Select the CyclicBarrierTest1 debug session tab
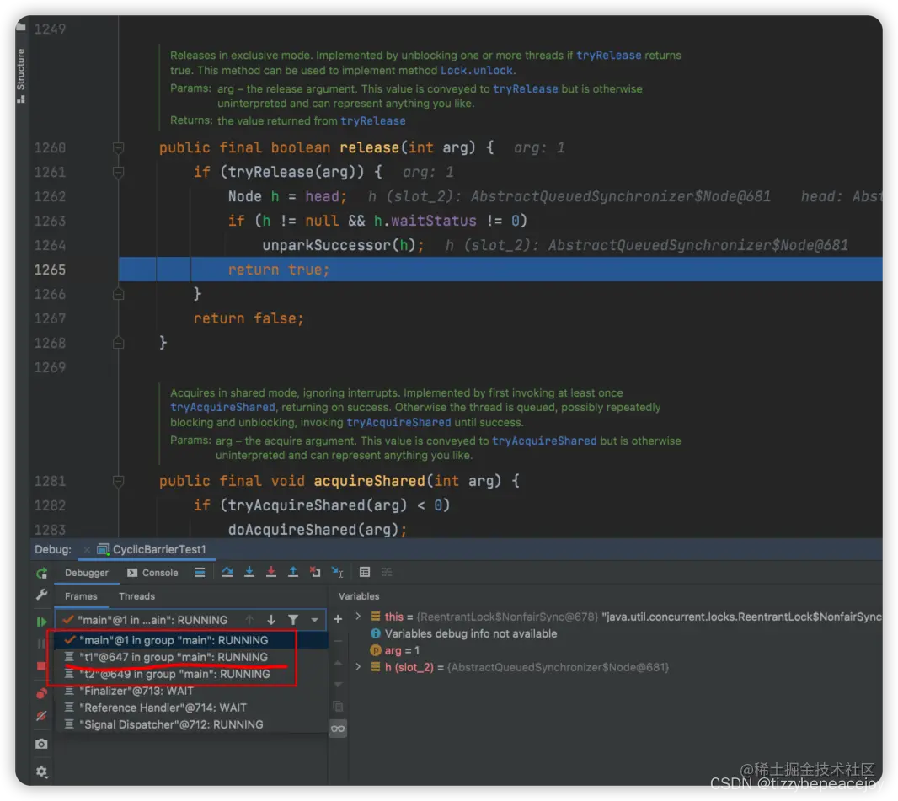 tap(152, 550)
